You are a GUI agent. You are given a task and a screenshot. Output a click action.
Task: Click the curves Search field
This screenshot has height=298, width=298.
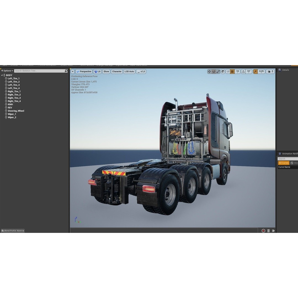[288, 159]
